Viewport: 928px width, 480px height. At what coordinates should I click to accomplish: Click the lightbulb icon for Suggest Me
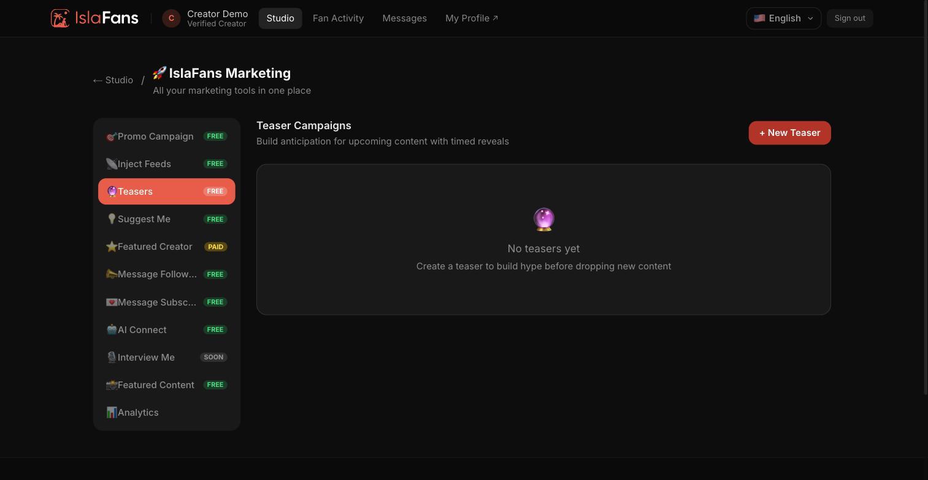(112, 219)
